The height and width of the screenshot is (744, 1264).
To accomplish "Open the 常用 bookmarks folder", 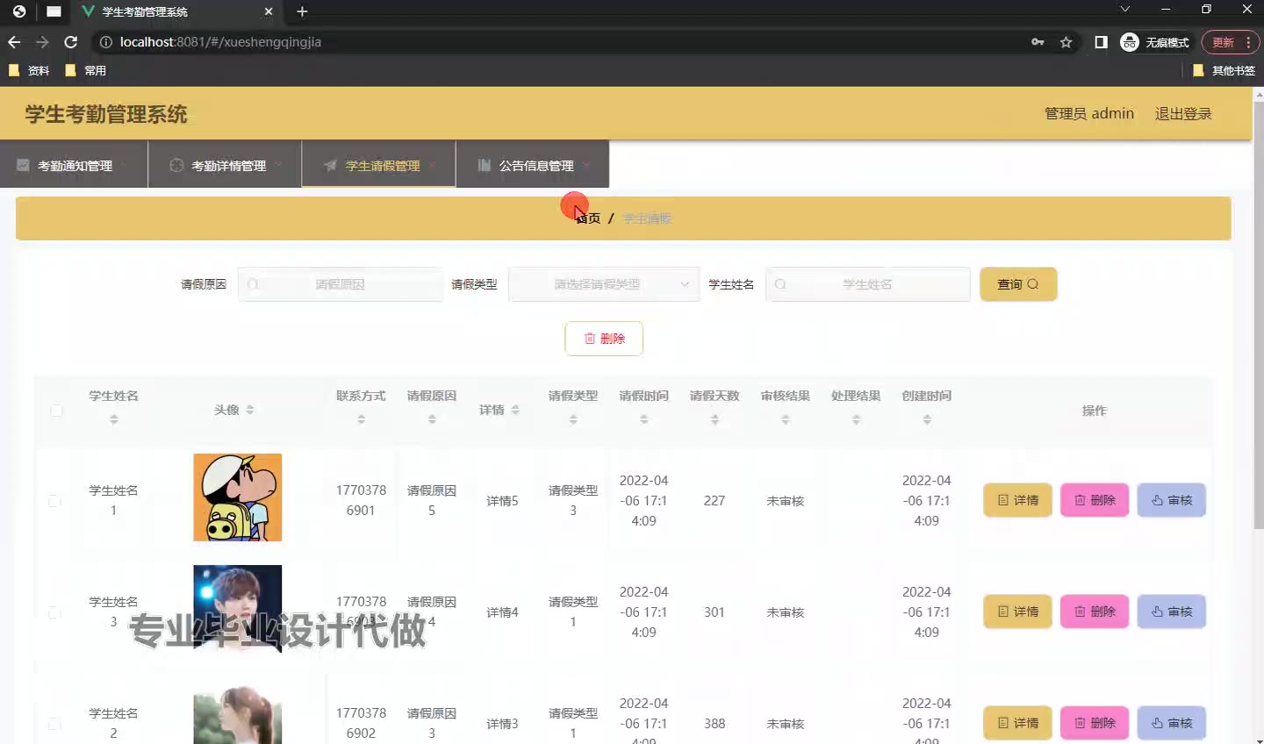I will coord(85,70).
